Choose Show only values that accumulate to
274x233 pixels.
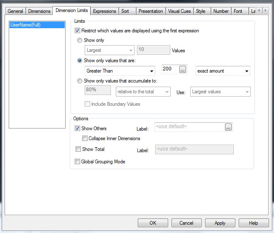80,81
